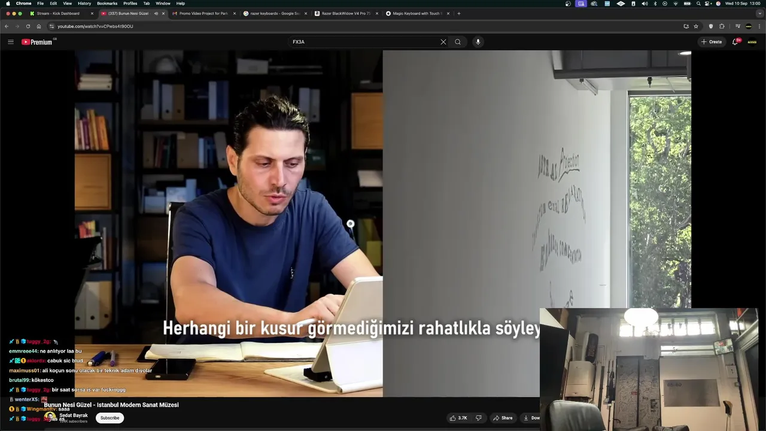Open Spotlight search in menu bar

point(698,4)
